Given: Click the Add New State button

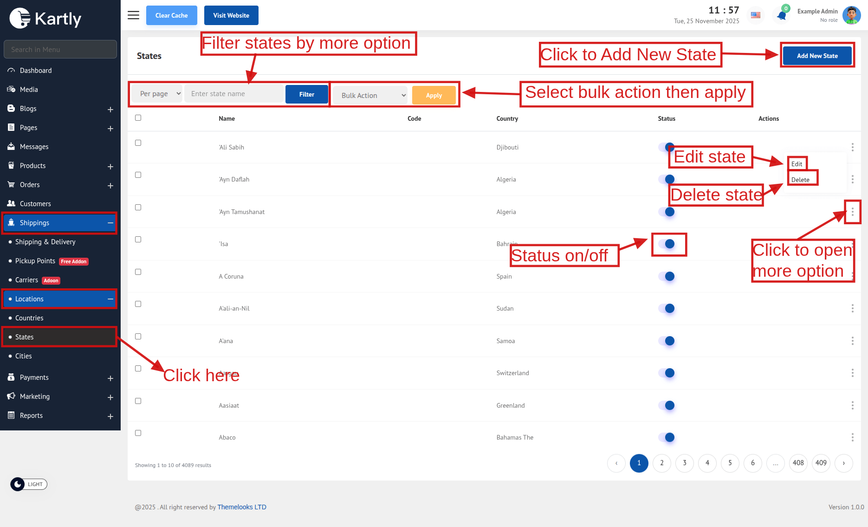Looking at the screenshot, I should [x=817, y=56].
